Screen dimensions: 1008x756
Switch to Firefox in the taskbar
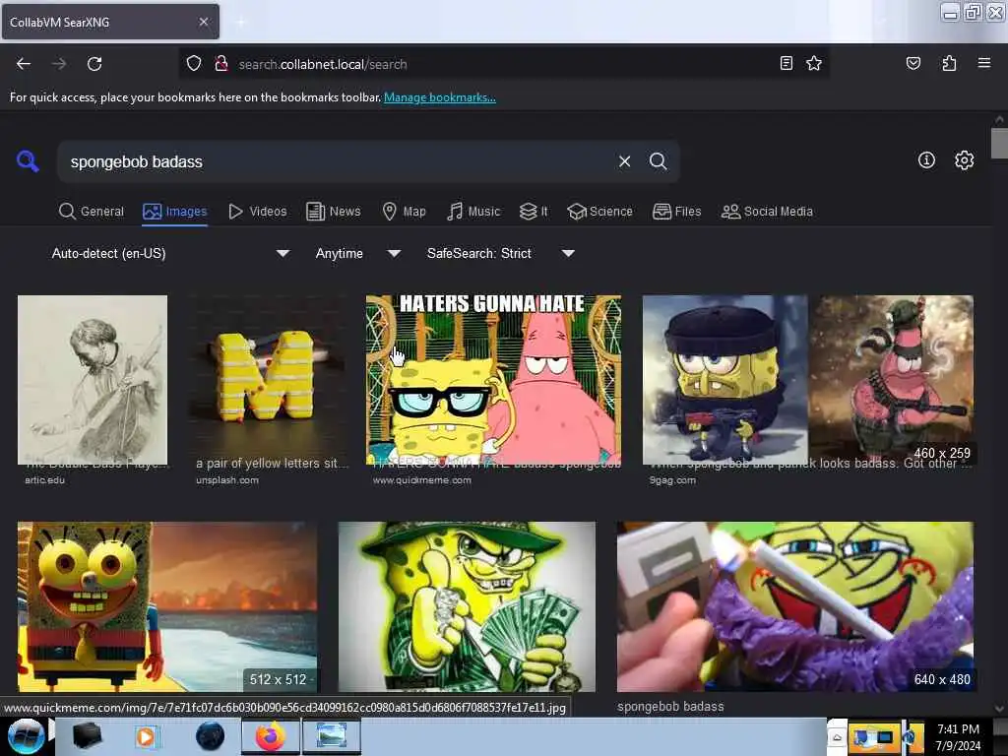270,736
